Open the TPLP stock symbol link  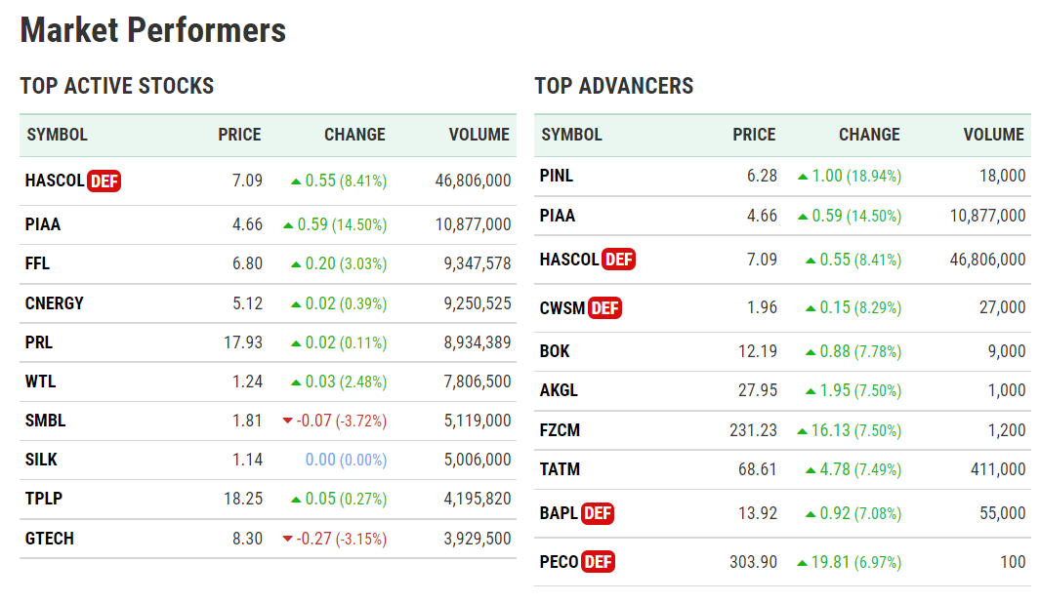click(x=42, y=499)
